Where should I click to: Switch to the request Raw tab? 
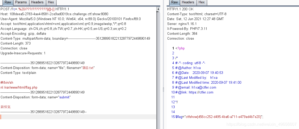click(x=8, y=3)
